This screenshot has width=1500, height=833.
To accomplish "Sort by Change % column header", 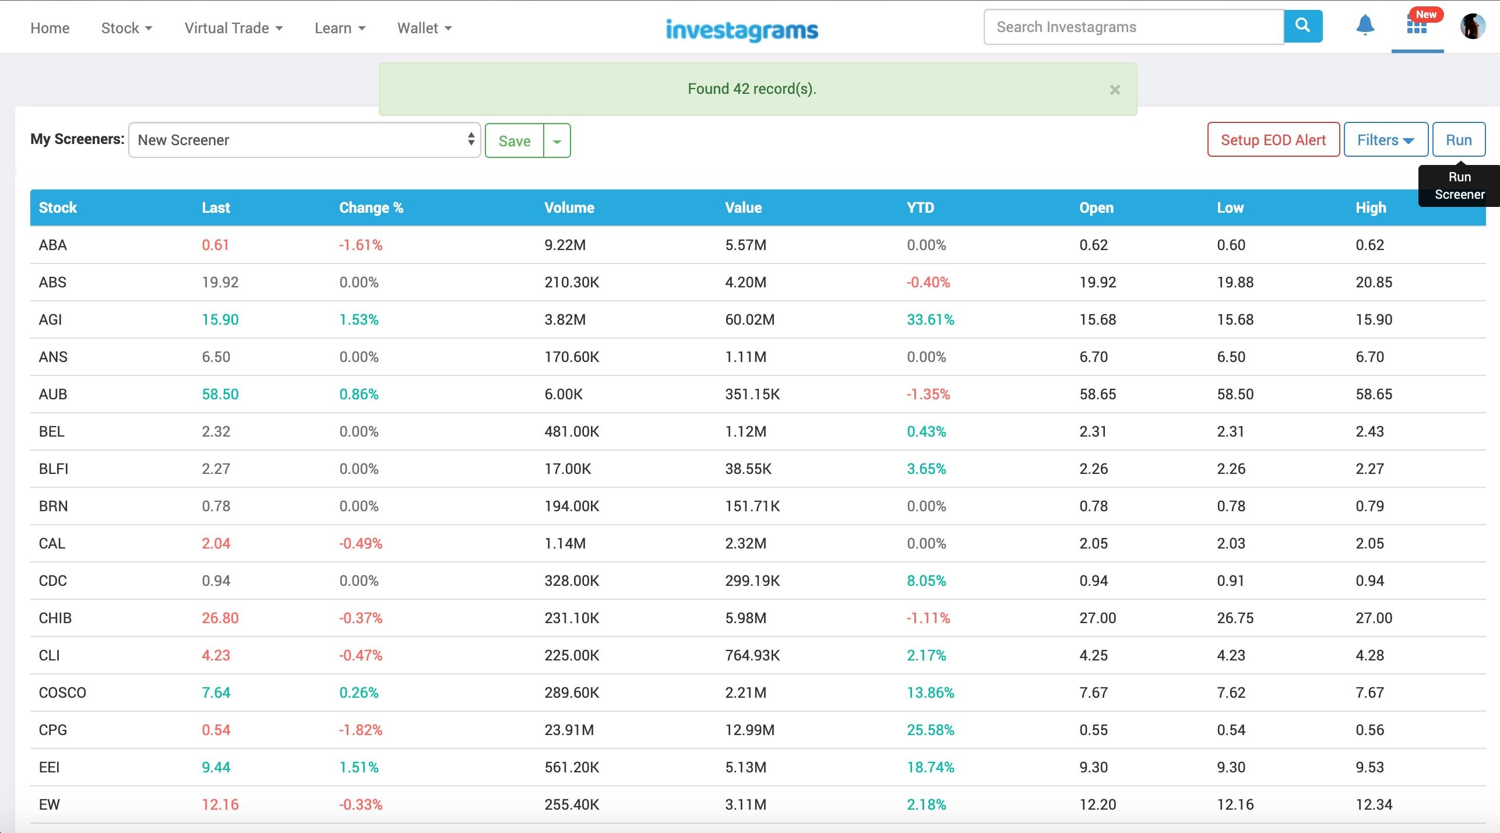I will point(371,208).
